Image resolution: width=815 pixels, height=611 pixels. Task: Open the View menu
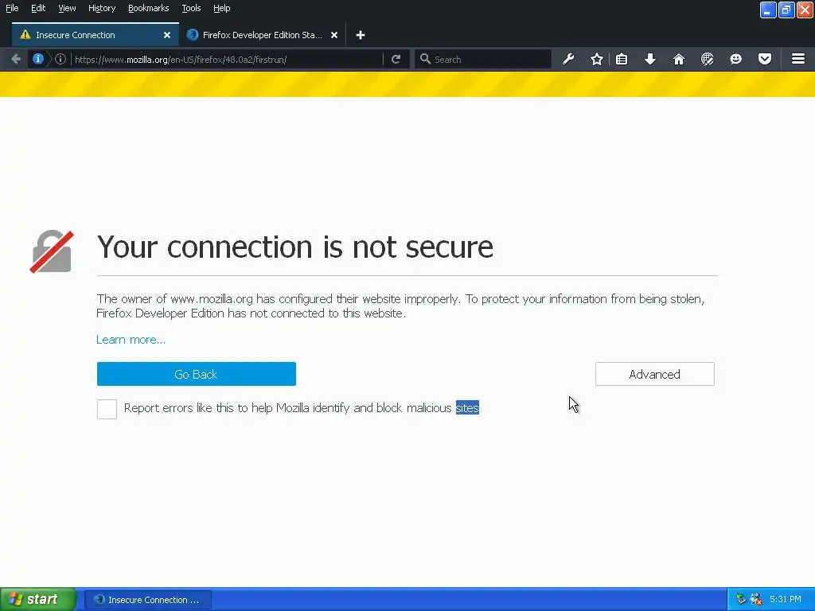(67, 8)
